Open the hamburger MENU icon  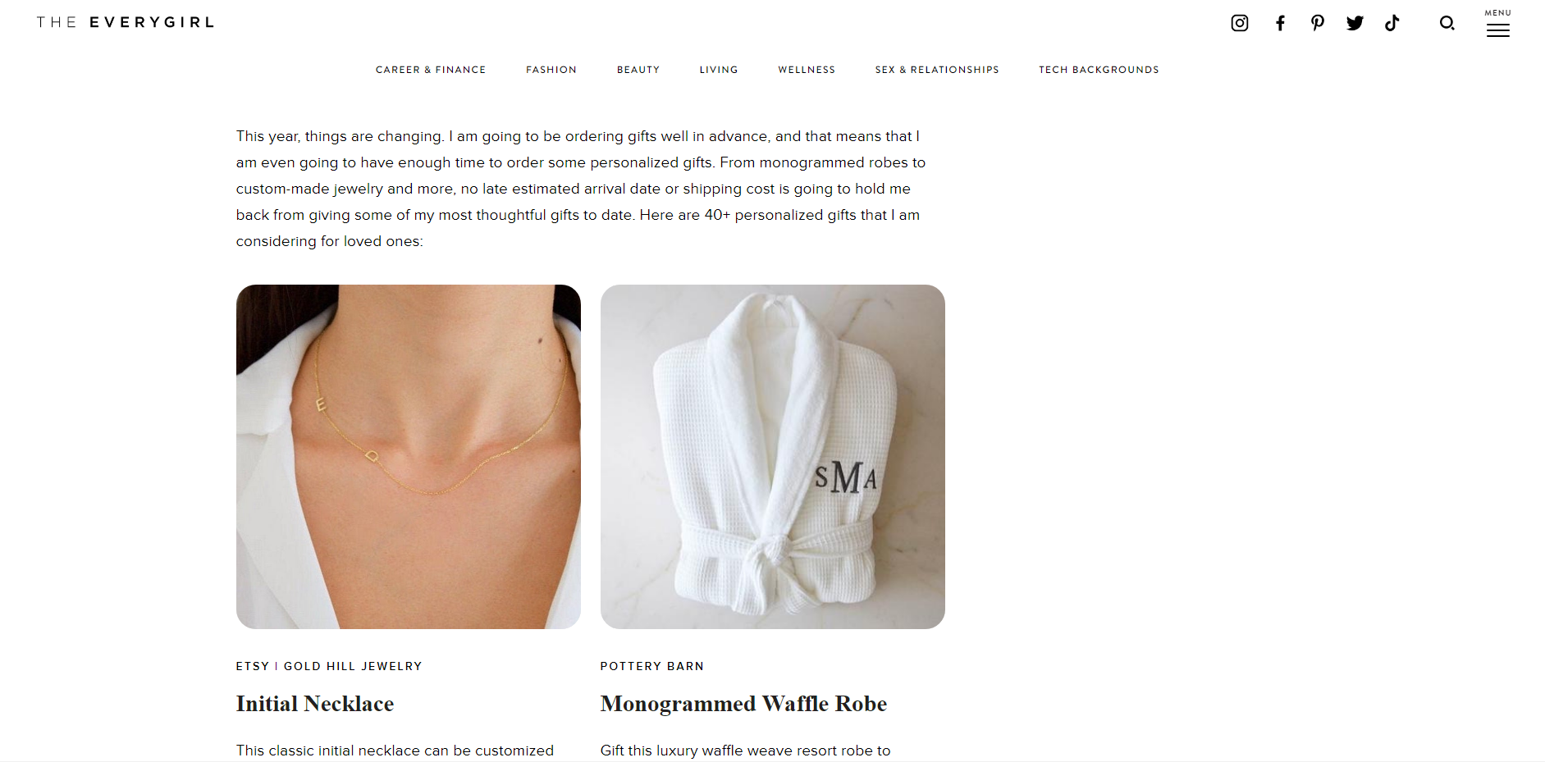1498,24
